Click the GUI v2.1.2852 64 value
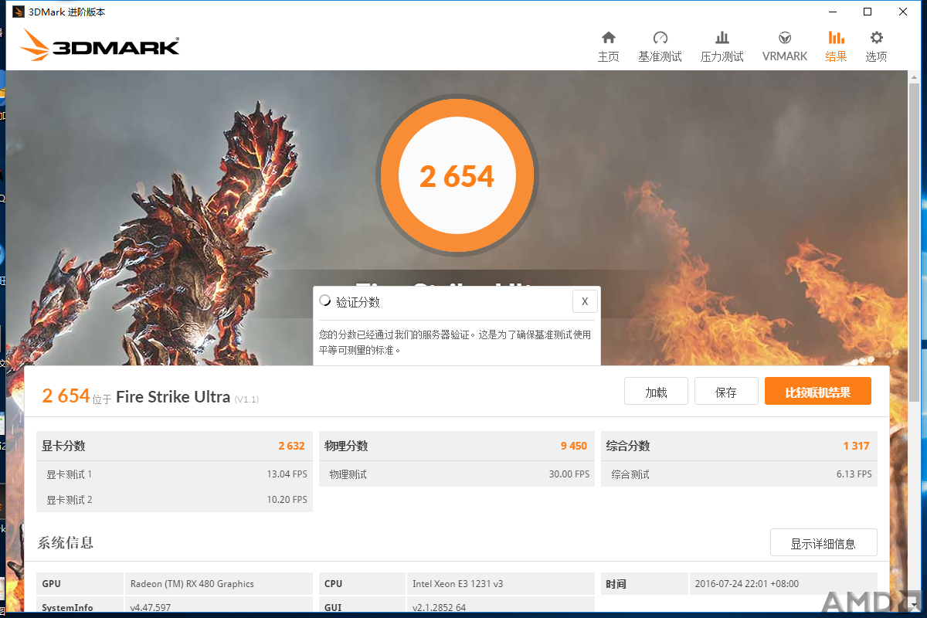927x618 pixels. [441, 608]
